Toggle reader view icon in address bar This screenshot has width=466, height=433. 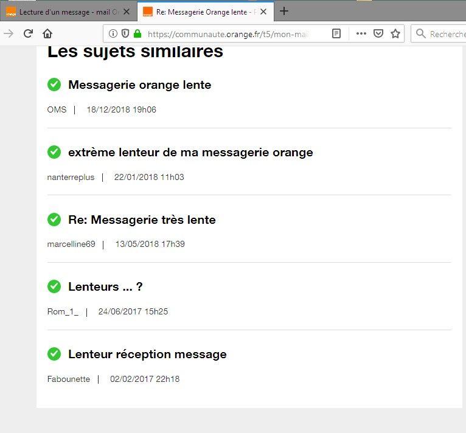tap(336, 33)
